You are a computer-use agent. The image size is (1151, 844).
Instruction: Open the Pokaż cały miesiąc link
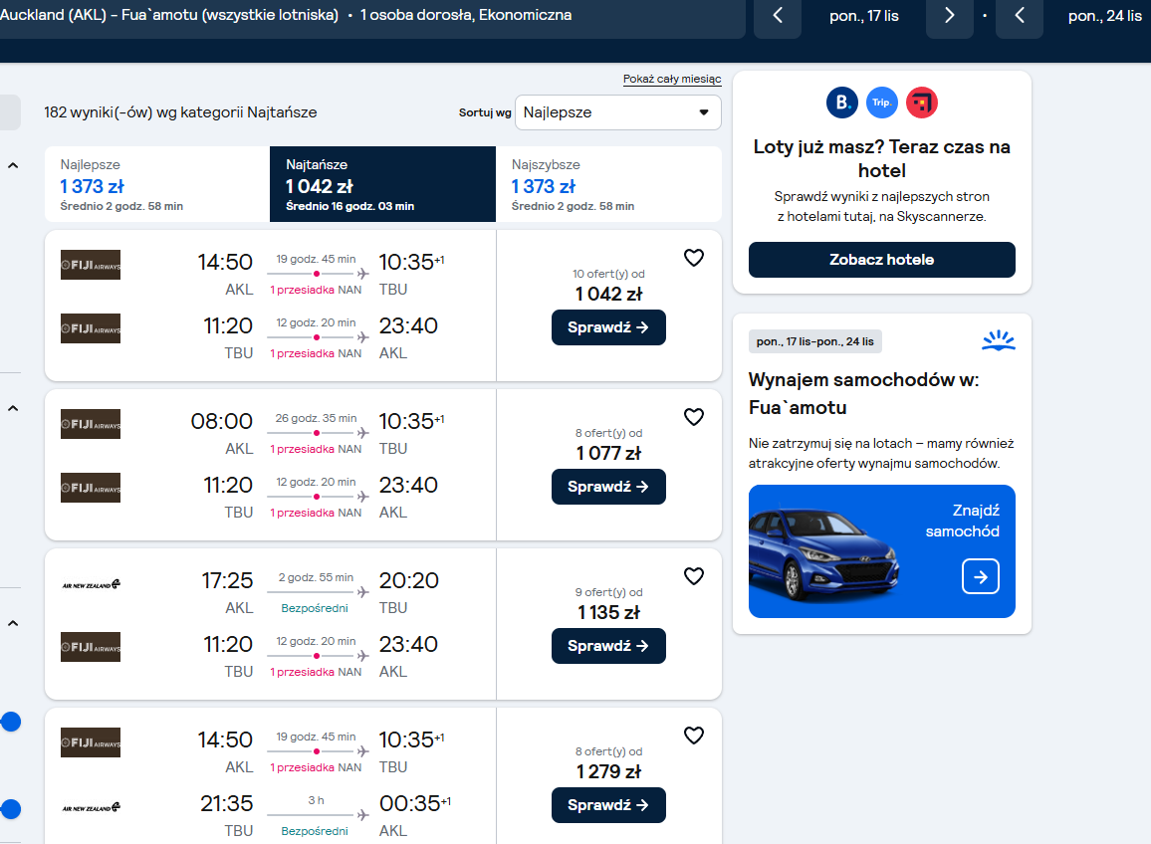[x=672, y=79]
